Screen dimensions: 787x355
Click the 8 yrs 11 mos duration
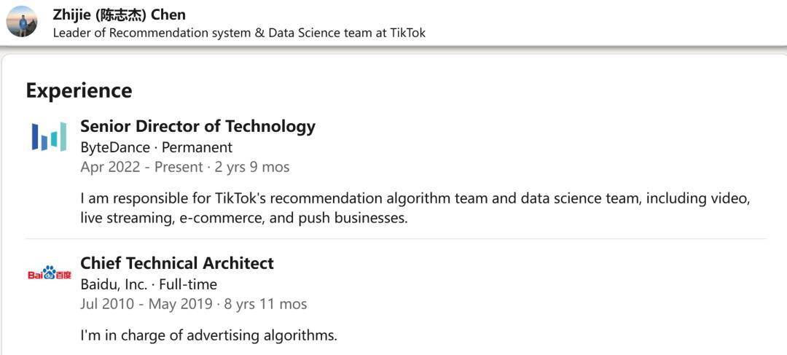pyautogui.click(x=265, y=304)
